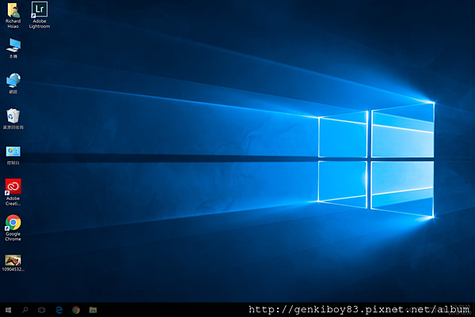The image size is (475, 317).
Task: Launch Microsoft Edge from the taskbar
Action: [x=59, y=310]
